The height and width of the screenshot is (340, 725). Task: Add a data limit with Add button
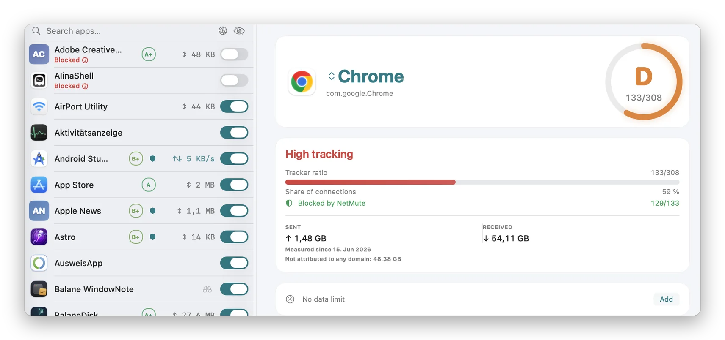[666, 299]
